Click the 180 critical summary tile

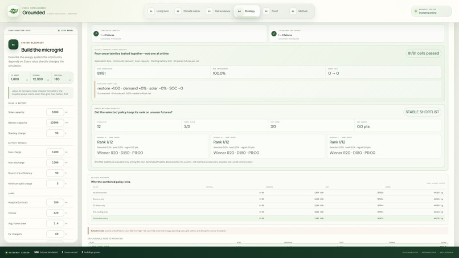tap(62, 77)
